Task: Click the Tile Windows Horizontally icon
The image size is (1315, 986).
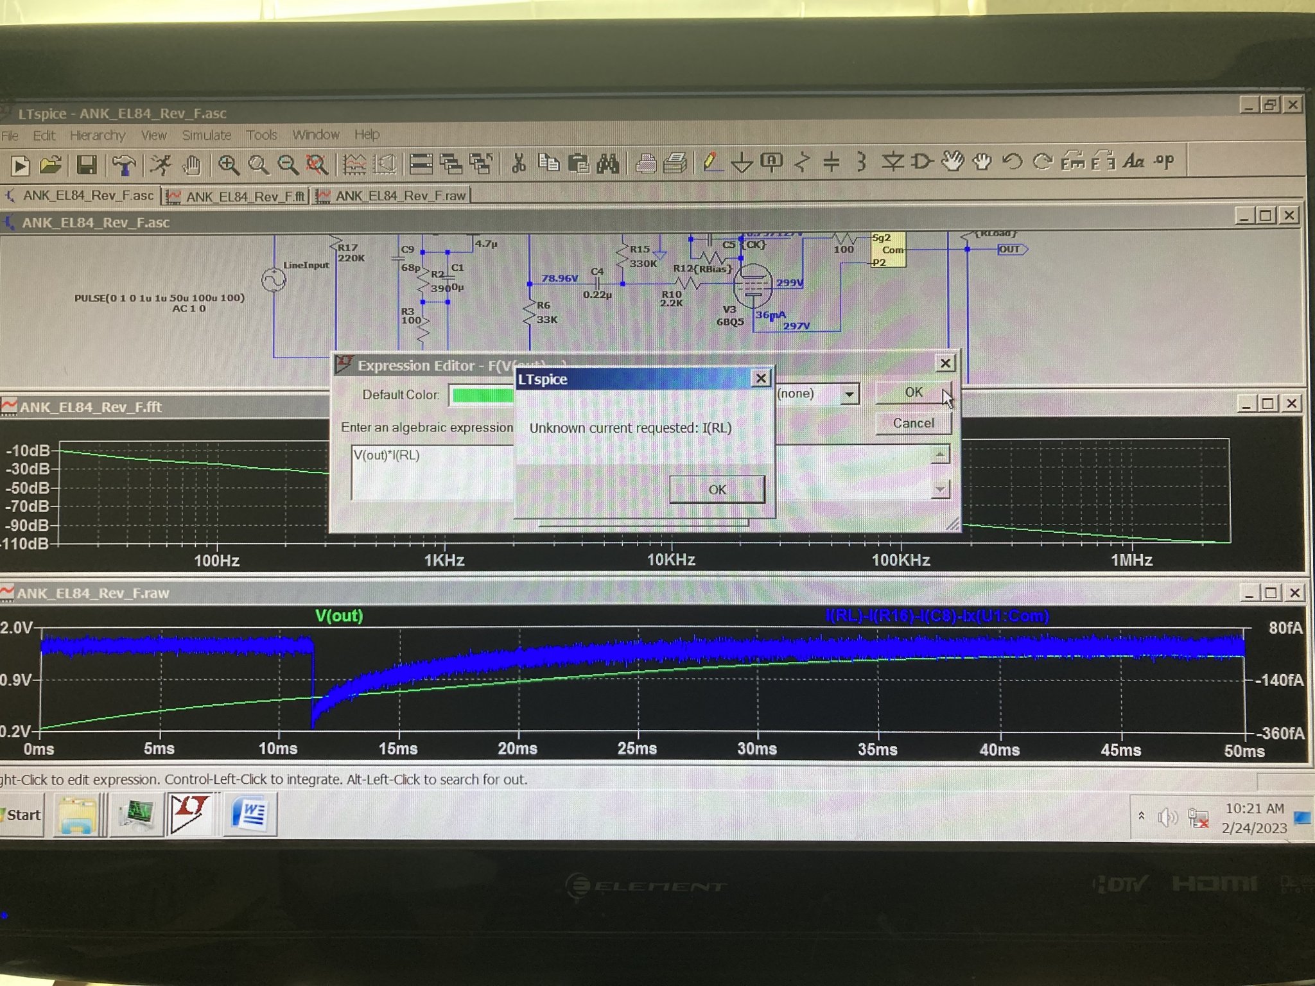Action: pyautogui.click(x=421, y=164)
